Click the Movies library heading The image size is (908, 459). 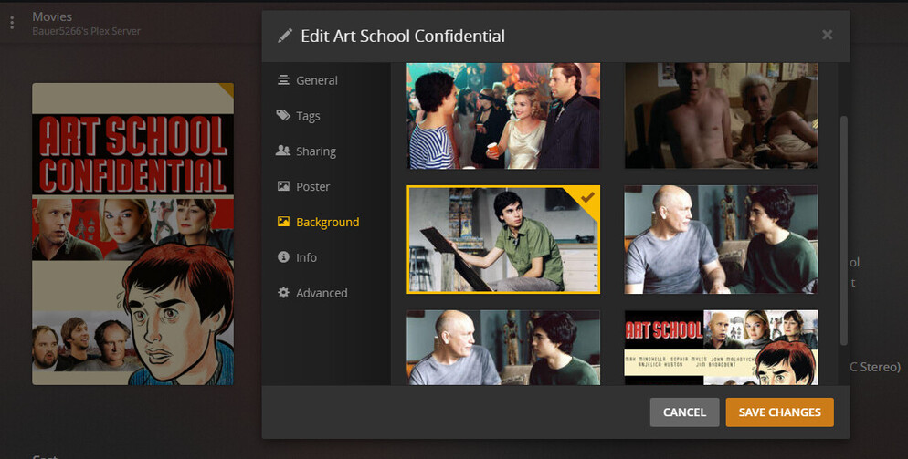pos(52,16)
